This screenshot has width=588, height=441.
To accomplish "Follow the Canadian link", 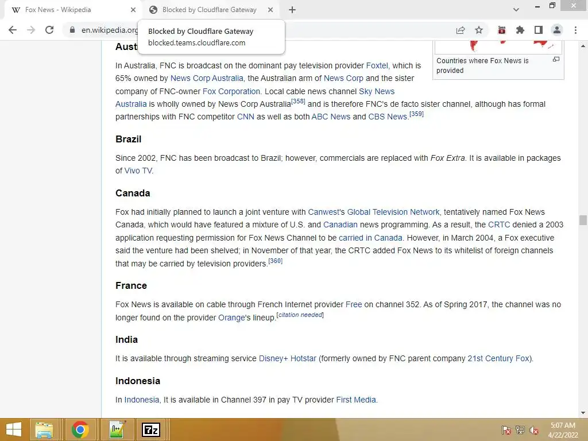I will coord(341,225).
